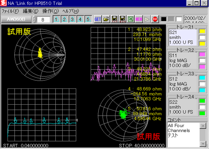Click the date field showing 2000/02/
Screen dimensions: 209x149
(x=195, y=20)
